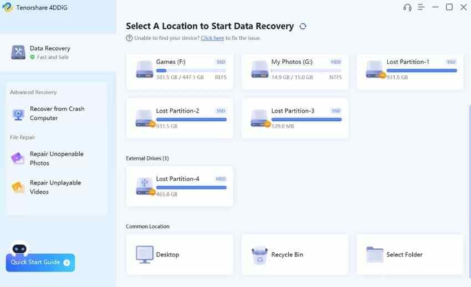This screenshot has height=287, width=471.
Task: Click the SSD badge on Games (F:)
Action: 221,62
